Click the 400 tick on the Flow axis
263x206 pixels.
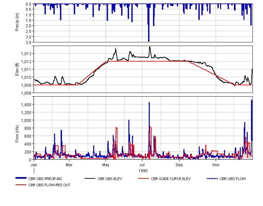click(28, 144)
